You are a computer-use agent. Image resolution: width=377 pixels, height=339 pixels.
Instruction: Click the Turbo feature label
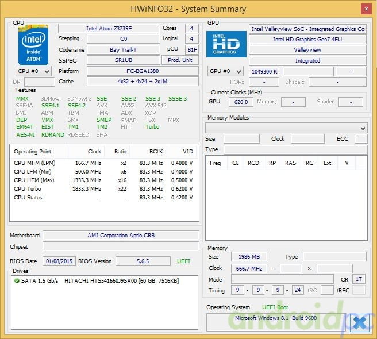152,127
